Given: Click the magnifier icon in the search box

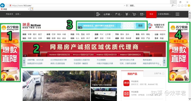Looking at the screenshot, I should (x=172, y=6).
